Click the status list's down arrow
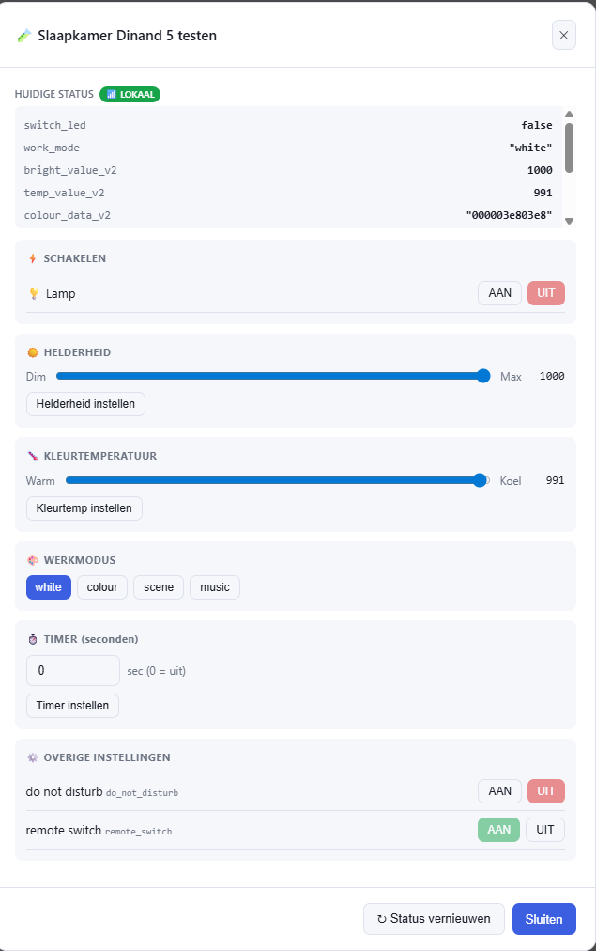 point(569,222)
